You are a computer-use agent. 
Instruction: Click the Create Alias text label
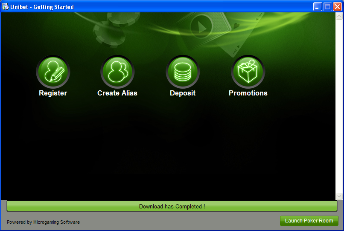coord(117,93)
